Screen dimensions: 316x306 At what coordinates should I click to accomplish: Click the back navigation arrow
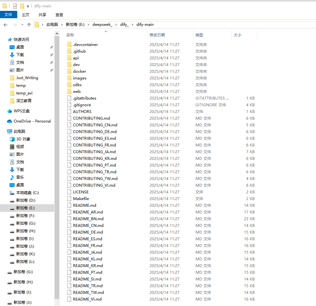tap(5, 25)
